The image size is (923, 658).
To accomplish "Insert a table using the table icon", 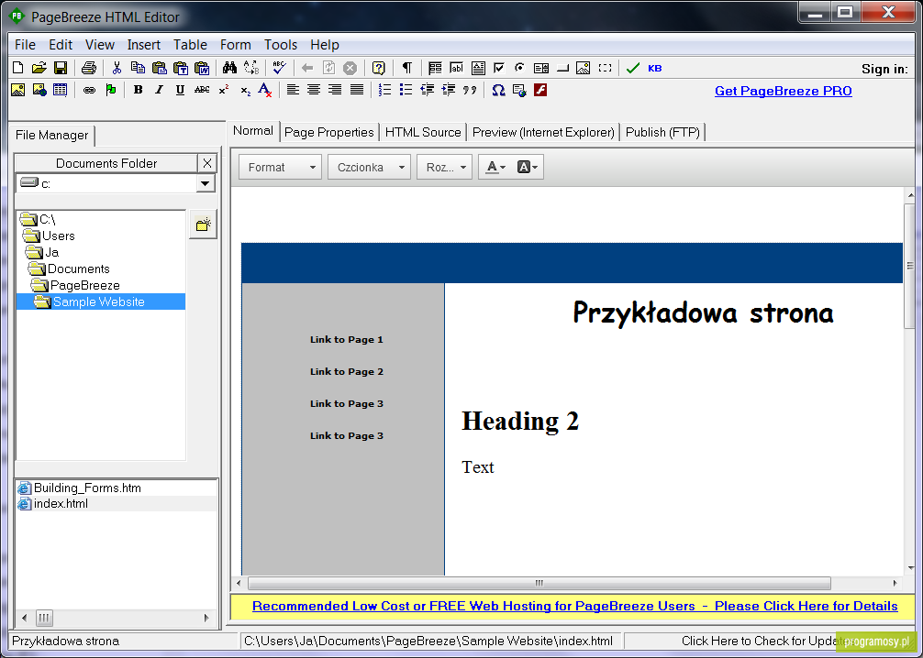I will [60, 90].
